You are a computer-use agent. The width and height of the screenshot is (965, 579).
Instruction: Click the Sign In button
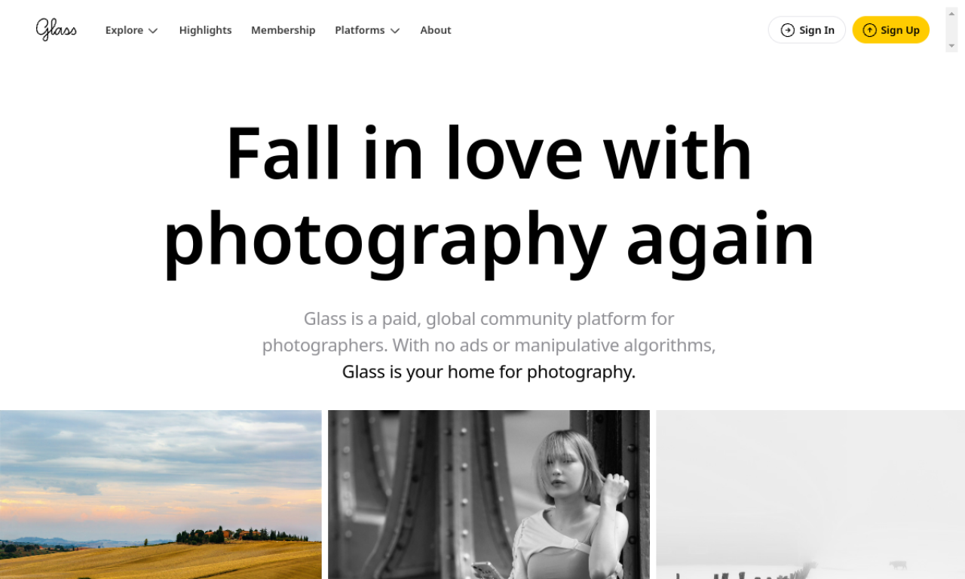[807, 30]
